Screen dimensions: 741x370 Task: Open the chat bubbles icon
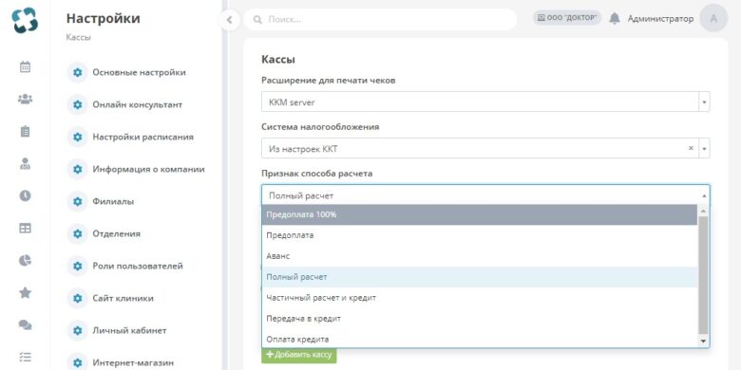[x=25, y=324]
